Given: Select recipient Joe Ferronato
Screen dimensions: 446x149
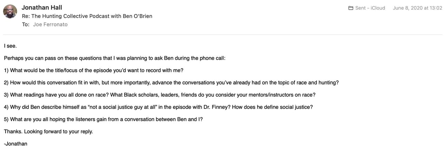Looking at the screenshot, I should click(x=50, y=24).
